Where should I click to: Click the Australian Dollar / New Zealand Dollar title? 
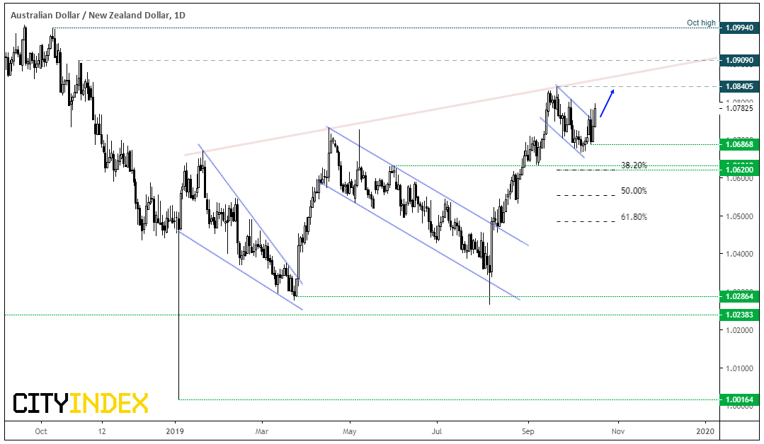[x=98, y=15]
